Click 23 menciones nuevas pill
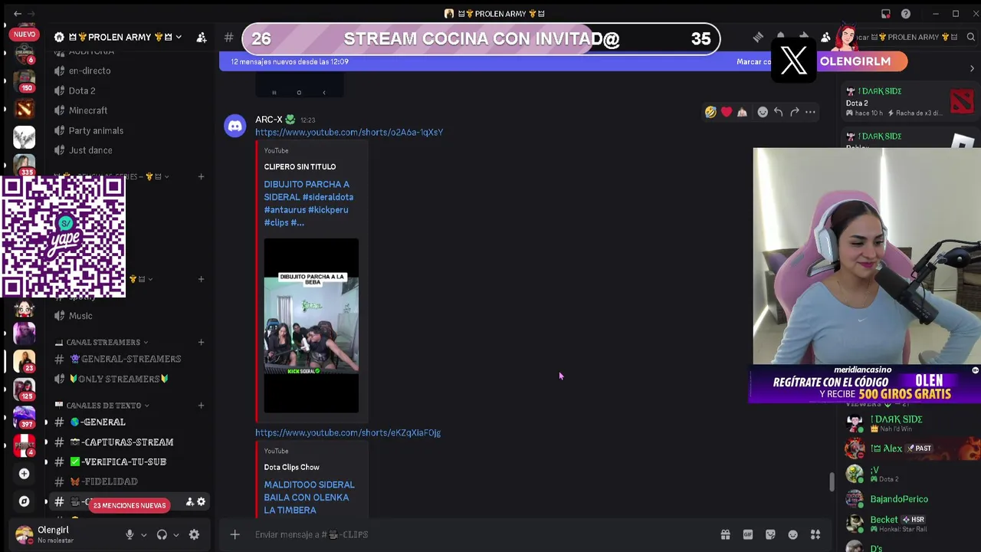 pyautogui.click(x=130, y=505)
